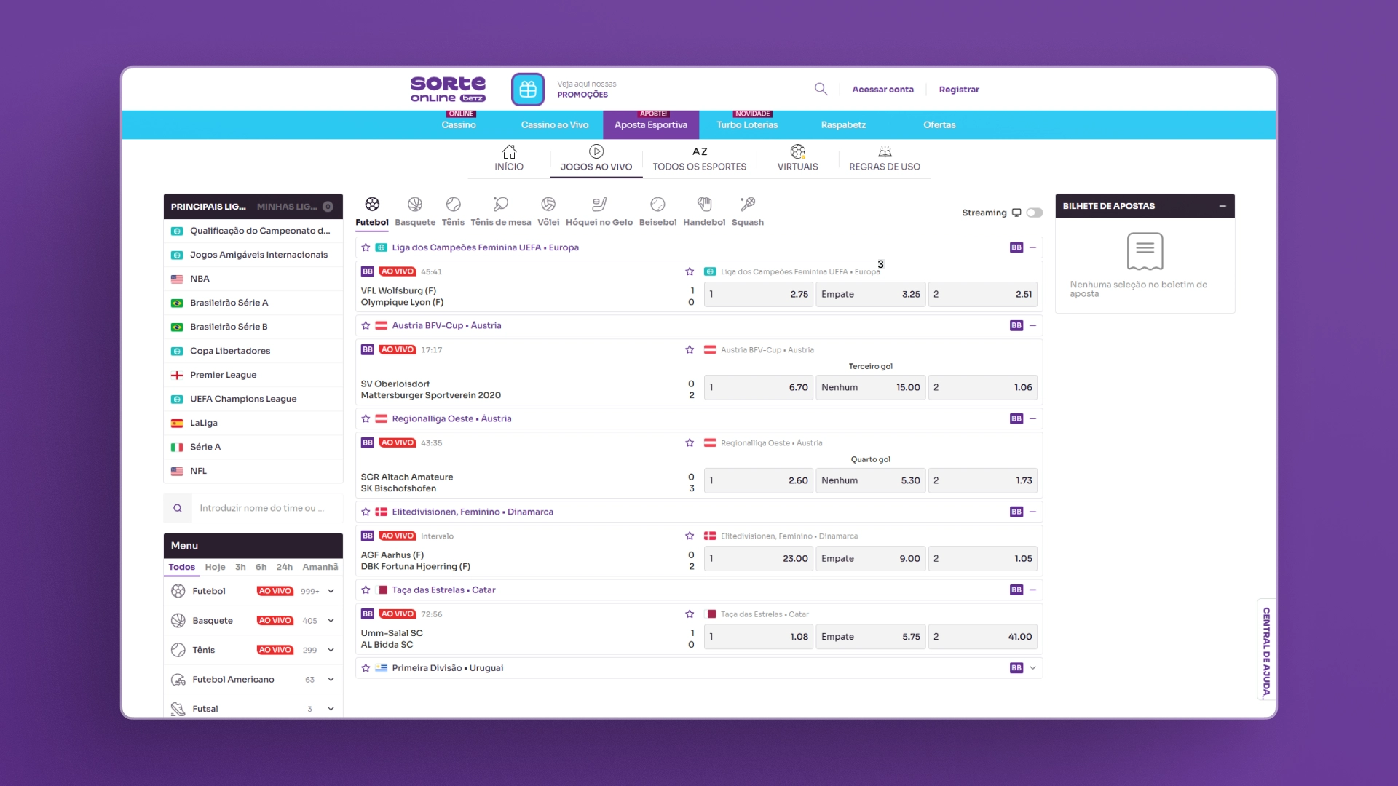The height and width of the screenshot is (786, 1398).
Task: Expand the Futebol Americano menu row
Action: pos(331,680)
